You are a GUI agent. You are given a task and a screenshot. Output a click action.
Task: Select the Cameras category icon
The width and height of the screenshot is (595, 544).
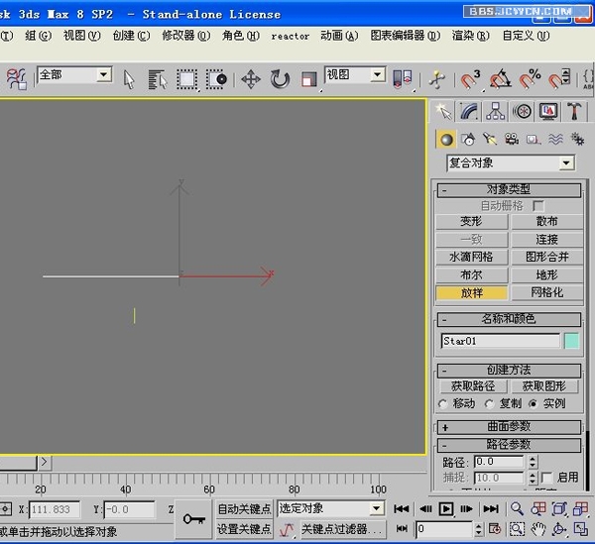tap(512, 140)
